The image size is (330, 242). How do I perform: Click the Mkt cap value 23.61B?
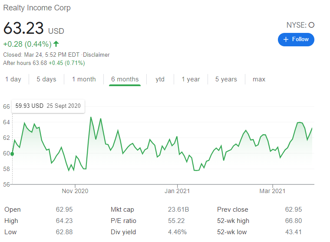coord(178,210)
